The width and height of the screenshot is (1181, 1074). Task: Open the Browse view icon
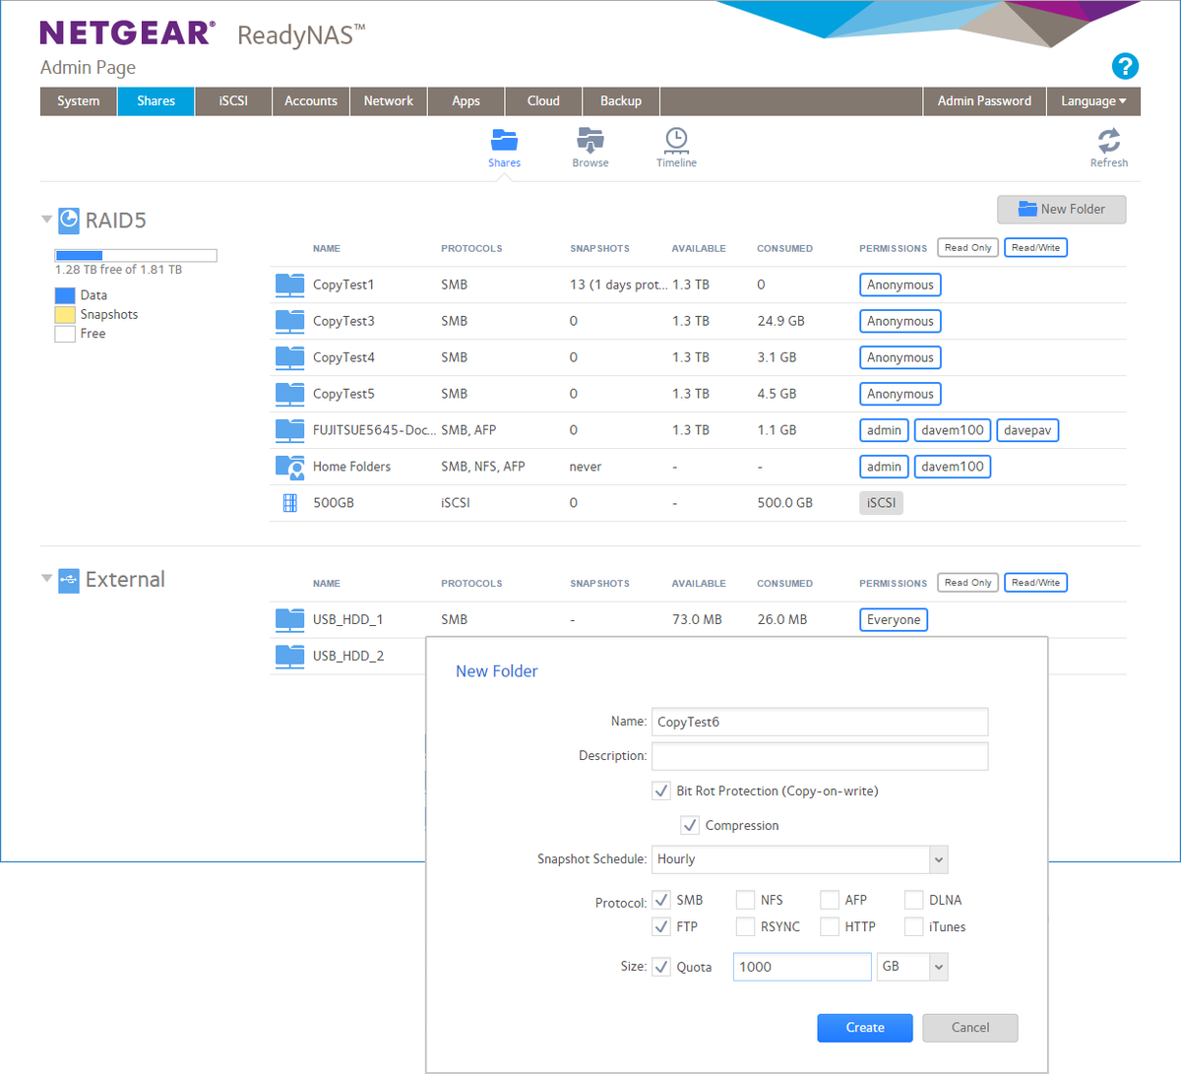(590, 141)
